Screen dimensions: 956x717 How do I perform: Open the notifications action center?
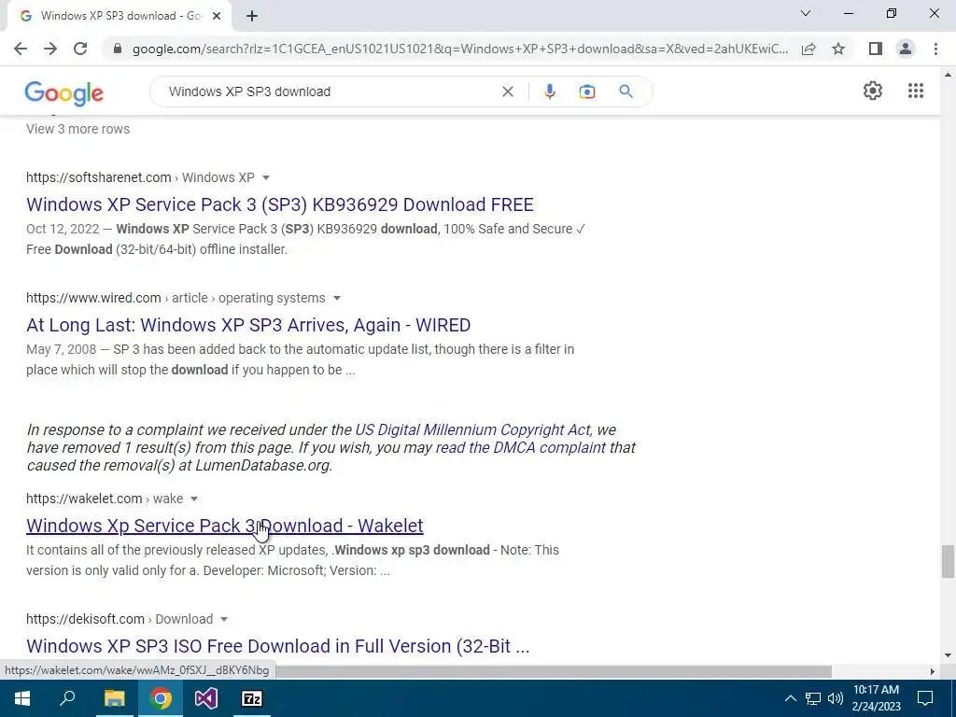[x=925, y=698]
